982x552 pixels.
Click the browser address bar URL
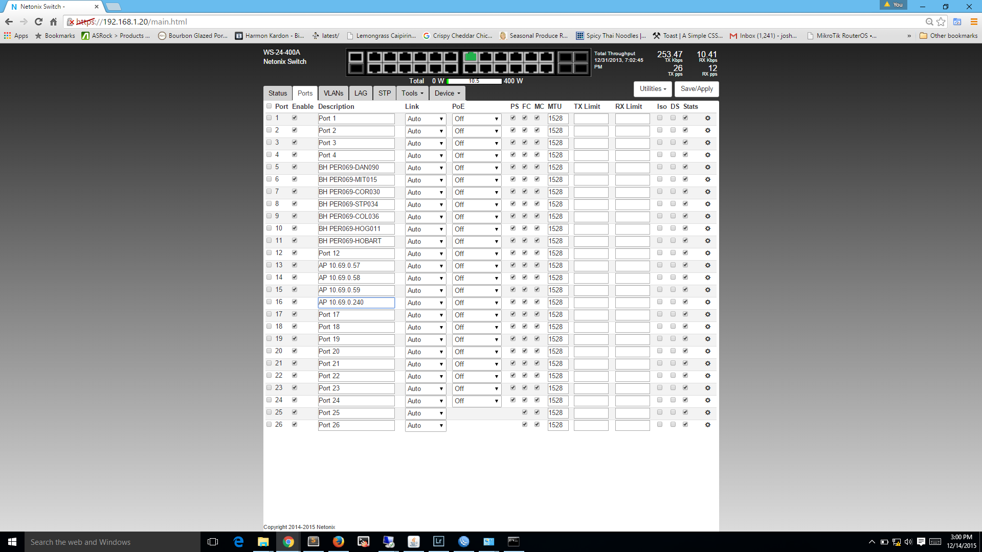coord(132,21)
